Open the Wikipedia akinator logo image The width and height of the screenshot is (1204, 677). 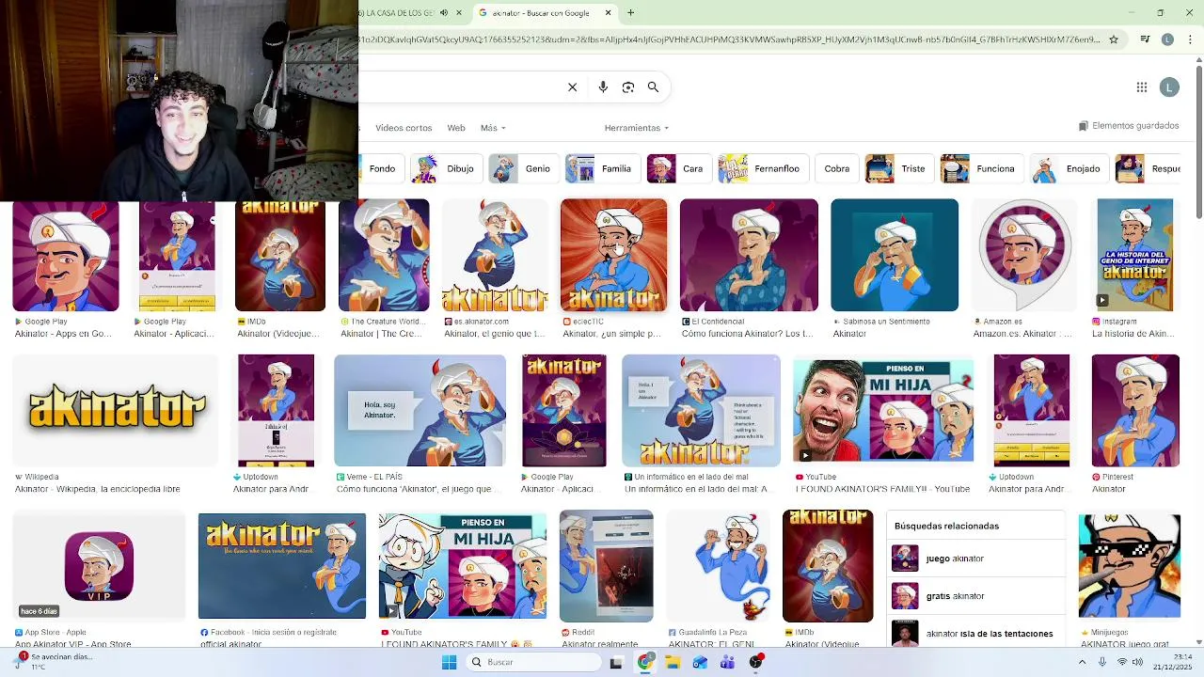tap(115, 410)
